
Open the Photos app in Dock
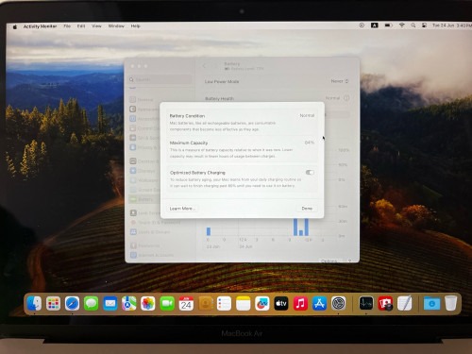tap(148, 303)
